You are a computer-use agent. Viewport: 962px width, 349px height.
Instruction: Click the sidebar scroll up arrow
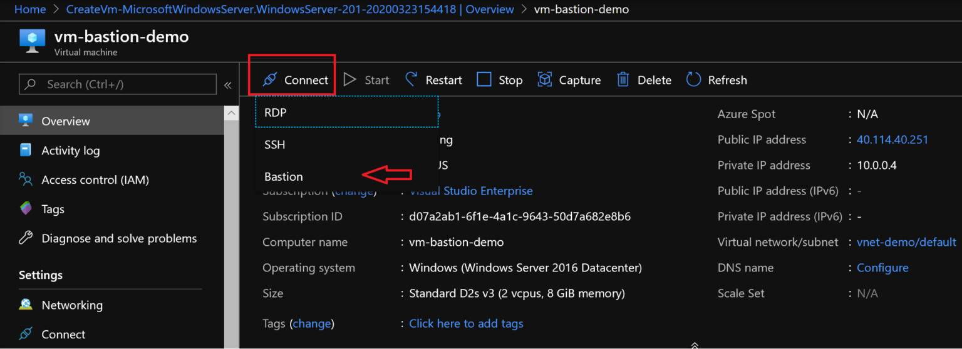232,114
